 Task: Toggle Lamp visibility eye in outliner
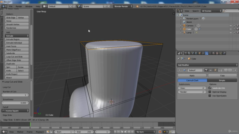231,32
